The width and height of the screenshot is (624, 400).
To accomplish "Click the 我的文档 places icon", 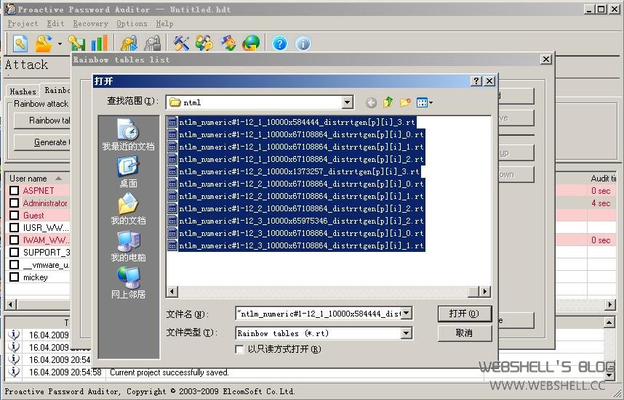I will pyautogui.click(x=128, y=208).
